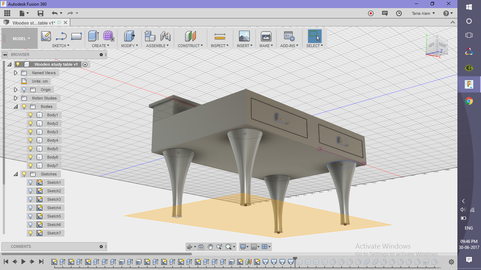The height and width of the screenshot is (270, 481).
Task: Select the Rectangle sketch tool icon
Action: tap(76, 36)
